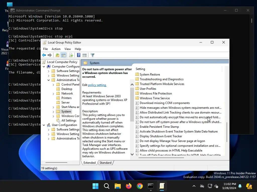Click the policy setting link
This screenshot has width=257, height=192.
point(97,85)
